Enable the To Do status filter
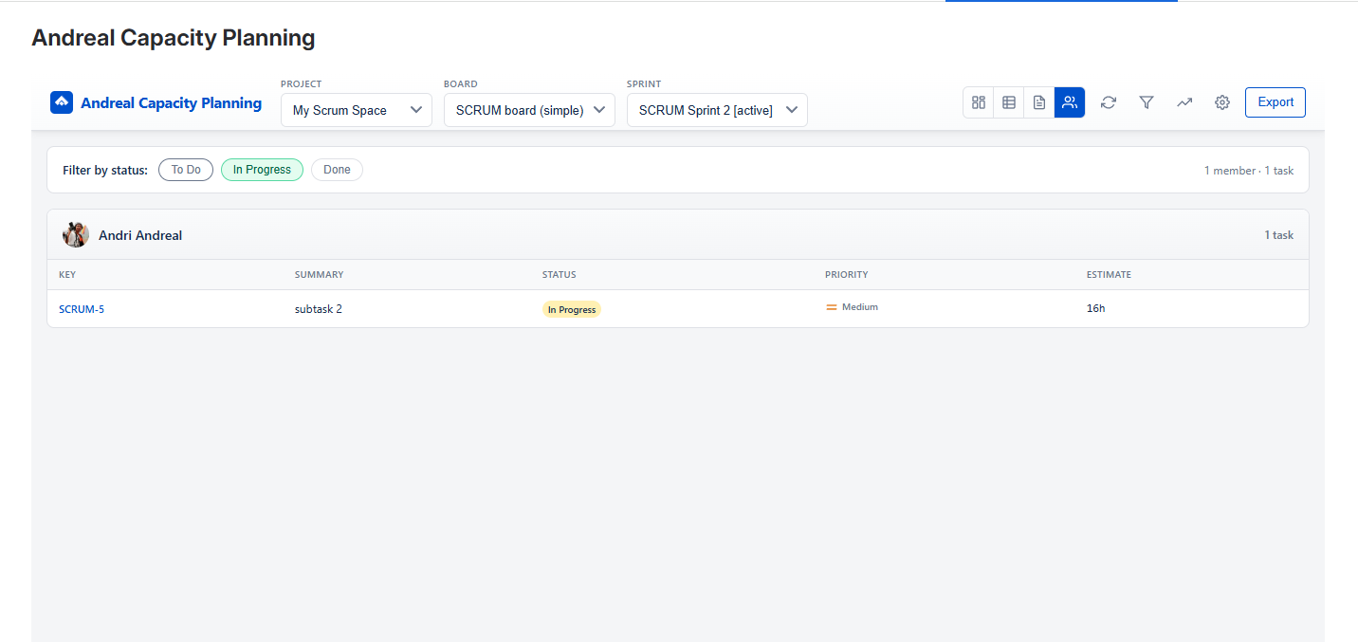 click(185, 169)
